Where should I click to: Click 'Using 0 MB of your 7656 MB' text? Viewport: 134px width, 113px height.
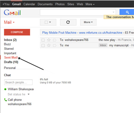tap(55, 83)
